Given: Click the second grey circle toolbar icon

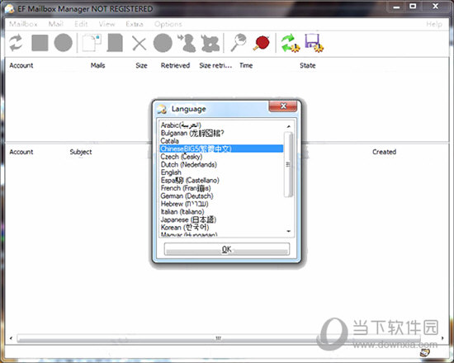Looking at the screenshot, I should 163,43.
